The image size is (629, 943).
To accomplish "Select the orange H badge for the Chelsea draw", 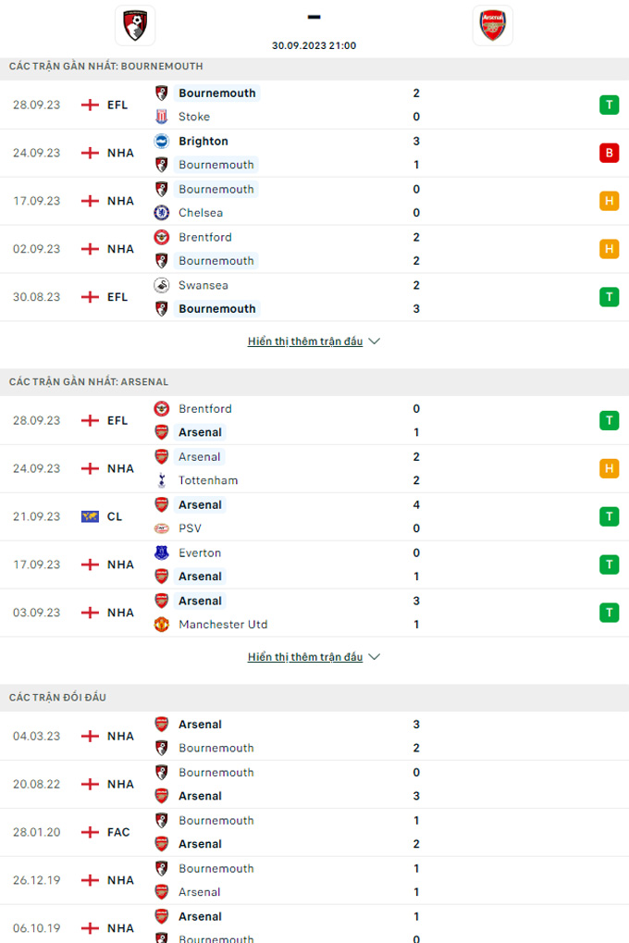I will click(x=609, y=200).
